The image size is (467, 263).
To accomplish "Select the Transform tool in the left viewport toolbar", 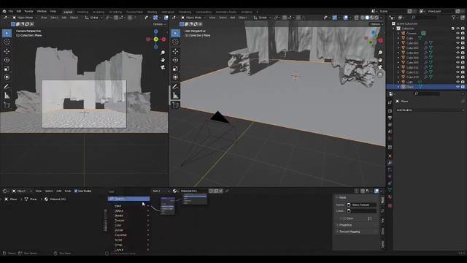I will (7, 77).
